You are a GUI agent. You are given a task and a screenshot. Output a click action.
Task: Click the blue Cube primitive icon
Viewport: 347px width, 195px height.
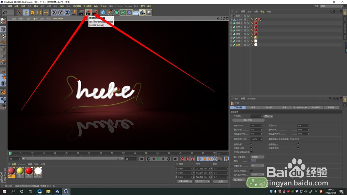click(x=103, y=12)
